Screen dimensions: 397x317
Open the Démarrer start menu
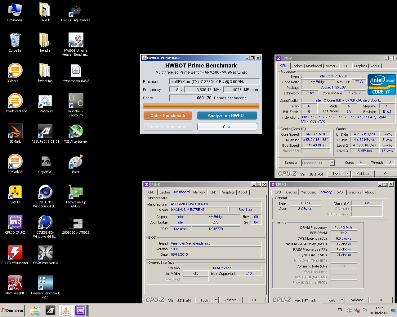point(13,310)
